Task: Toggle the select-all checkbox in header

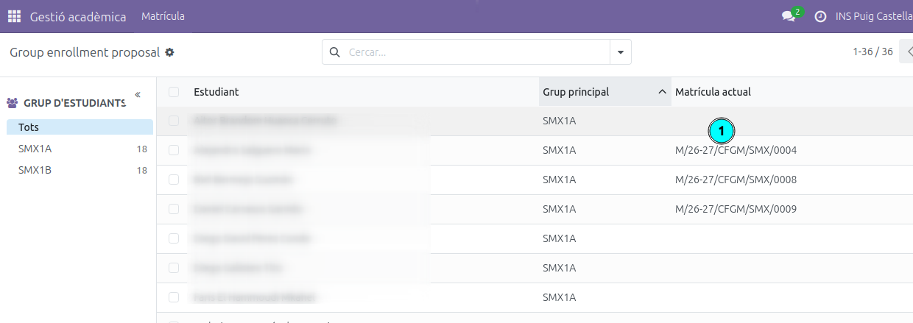Action: tap(174, 92)
